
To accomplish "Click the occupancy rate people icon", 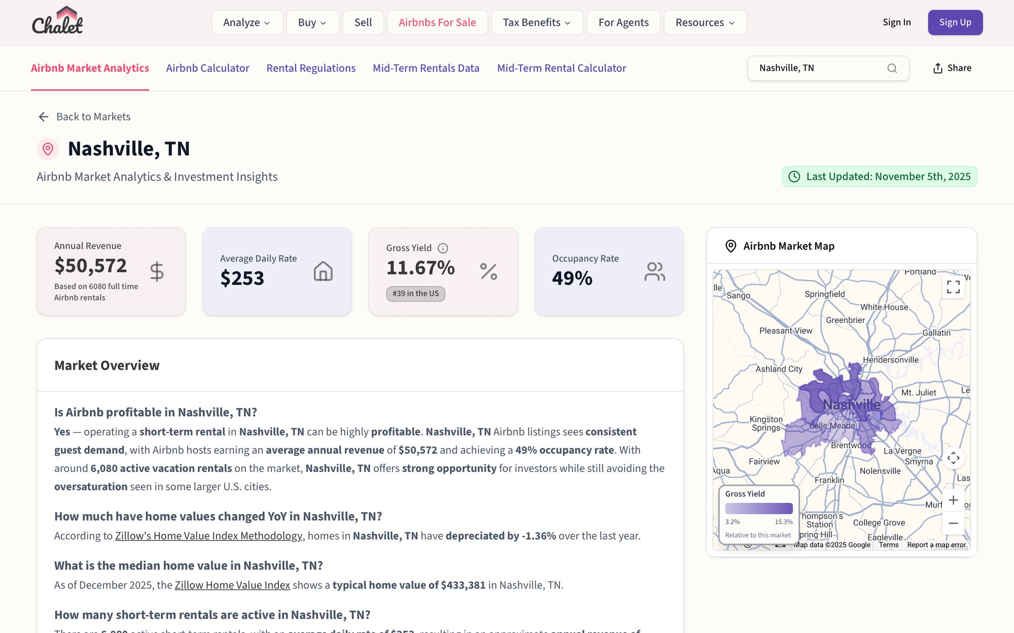I will (x=655, y=271).
